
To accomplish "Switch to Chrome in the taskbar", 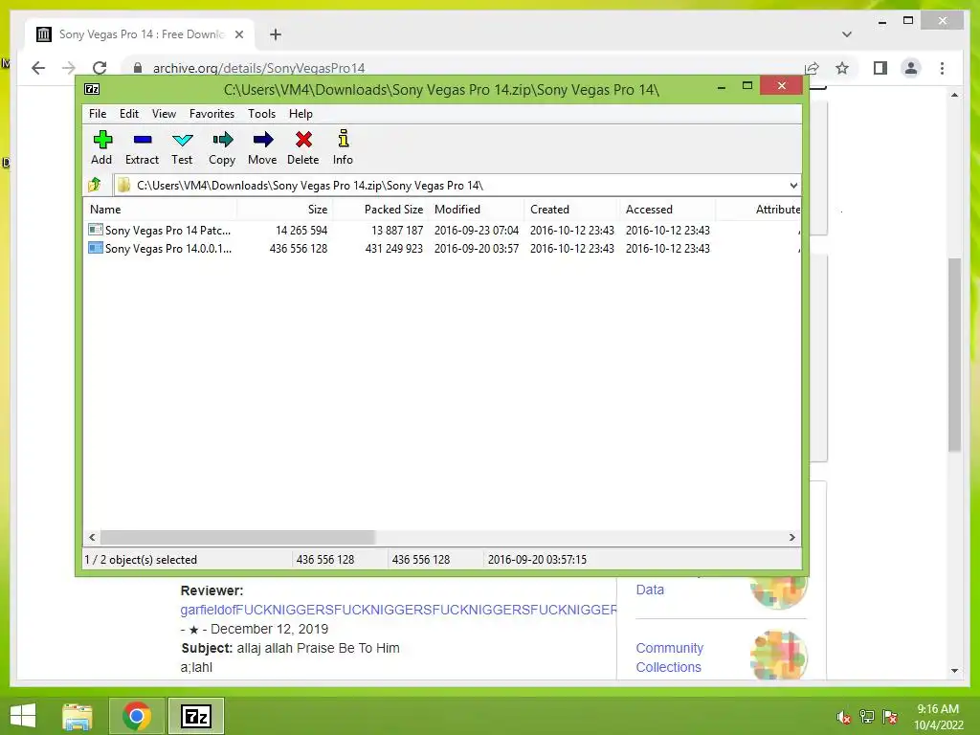I will tap(137, 716).
